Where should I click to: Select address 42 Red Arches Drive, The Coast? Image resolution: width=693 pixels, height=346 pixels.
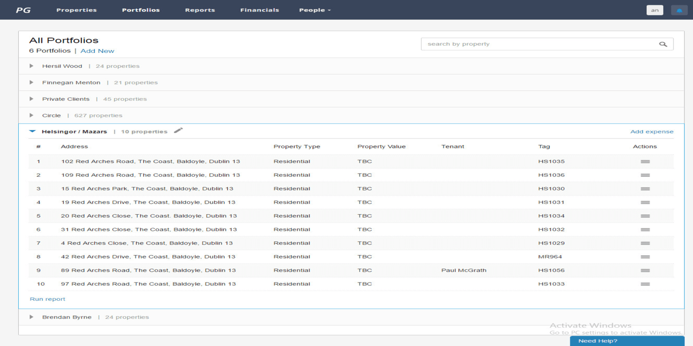pyautogui.click(x=148, y=257)
